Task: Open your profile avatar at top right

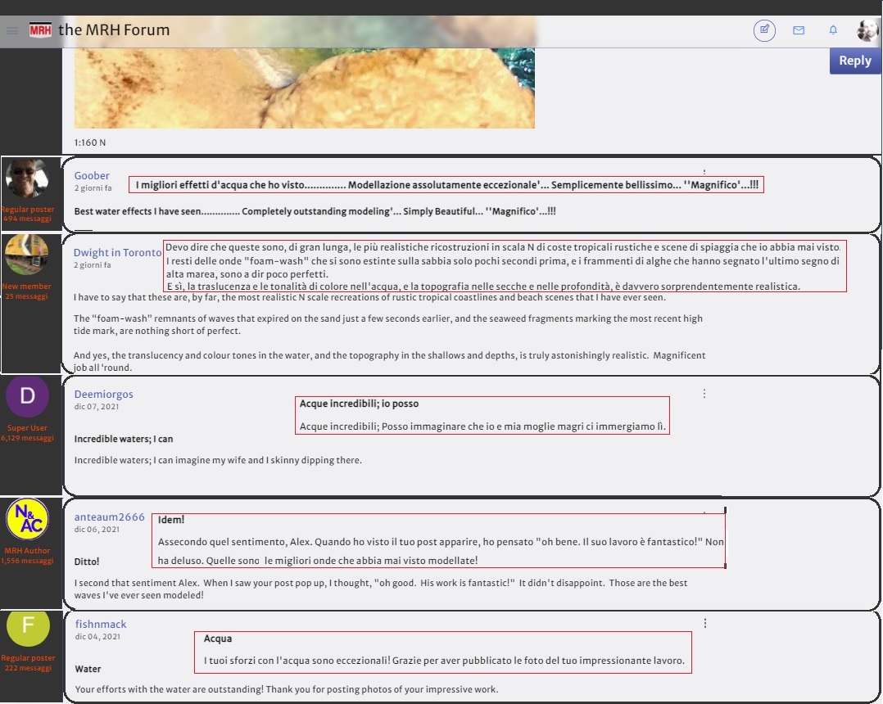Action: [x=867, y=29]
